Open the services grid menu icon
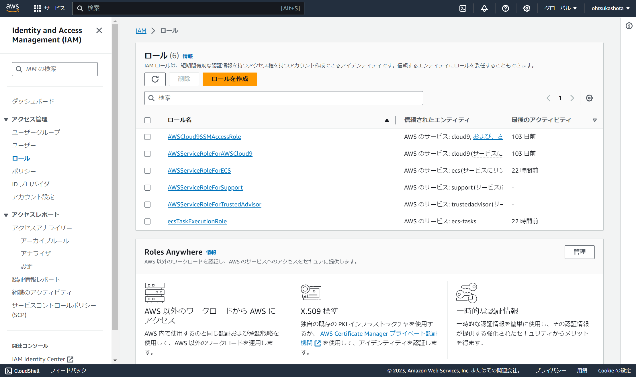The image size is (636, 377). point(37,8)
